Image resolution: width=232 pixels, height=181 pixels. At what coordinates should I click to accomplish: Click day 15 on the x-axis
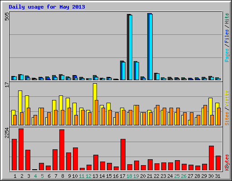click(x=109, y=176)
